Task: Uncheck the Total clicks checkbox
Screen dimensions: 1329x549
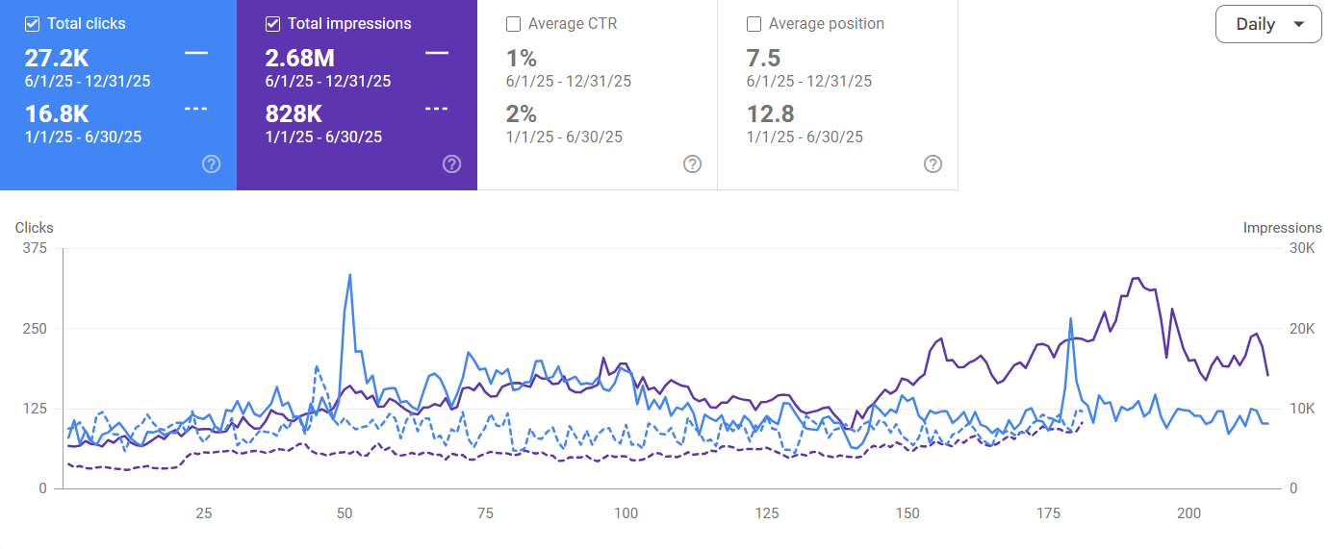Action: 33,24
